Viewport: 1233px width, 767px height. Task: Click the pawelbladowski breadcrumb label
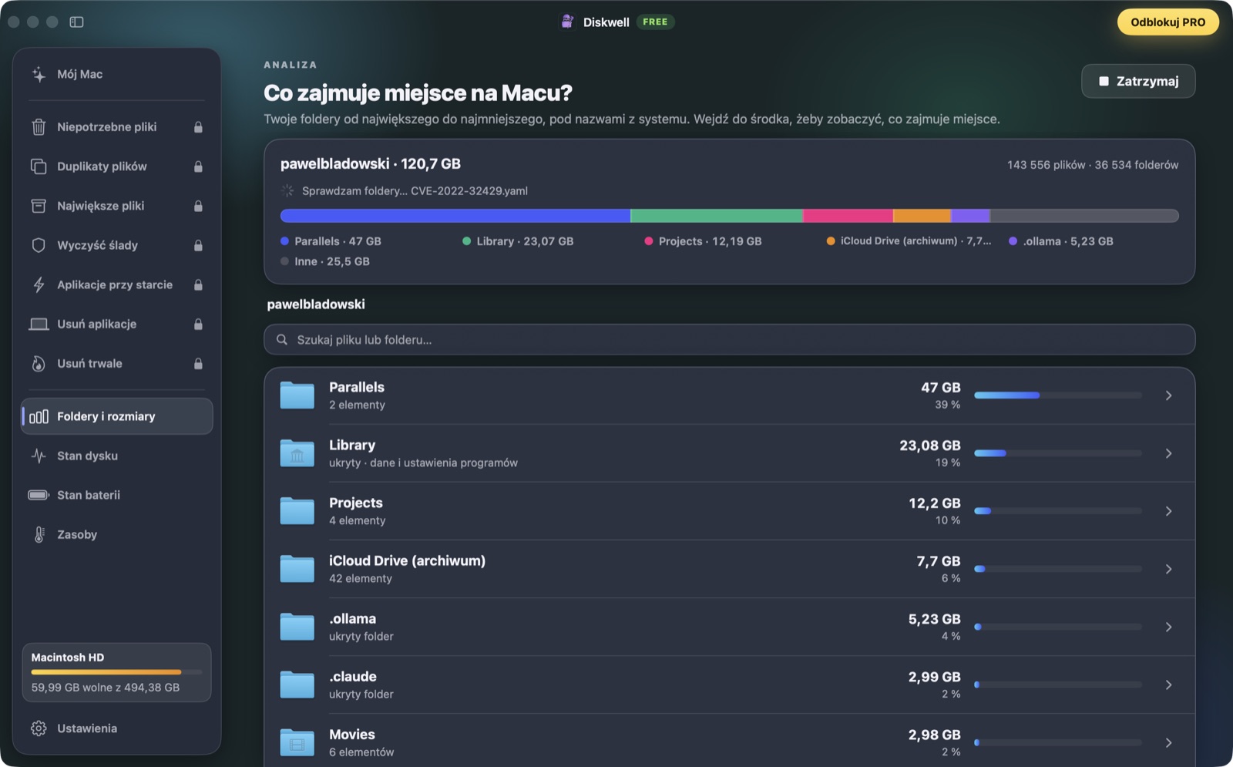pos(316,304)
